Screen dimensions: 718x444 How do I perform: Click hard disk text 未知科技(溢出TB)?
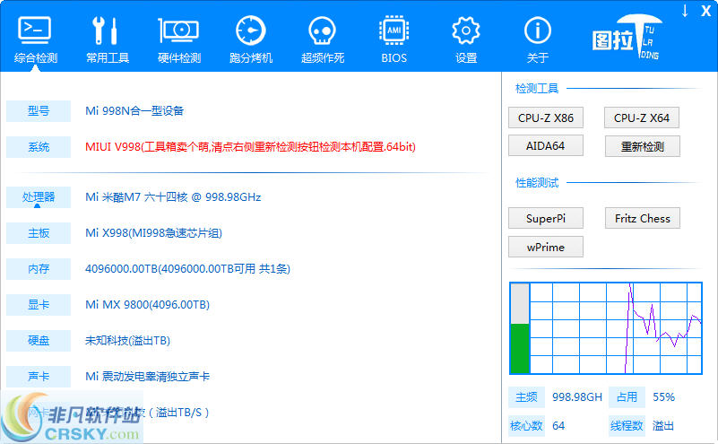click(x=128, y=341)
